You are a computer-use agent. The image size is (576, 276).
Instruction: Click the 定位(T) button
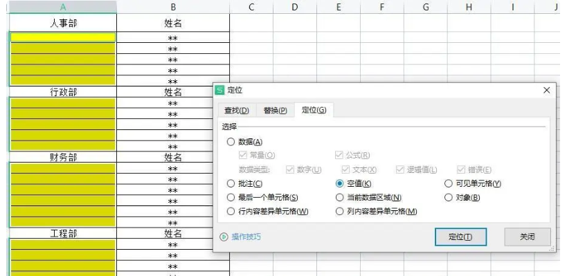pyautogui.click(x=460, y=237)
